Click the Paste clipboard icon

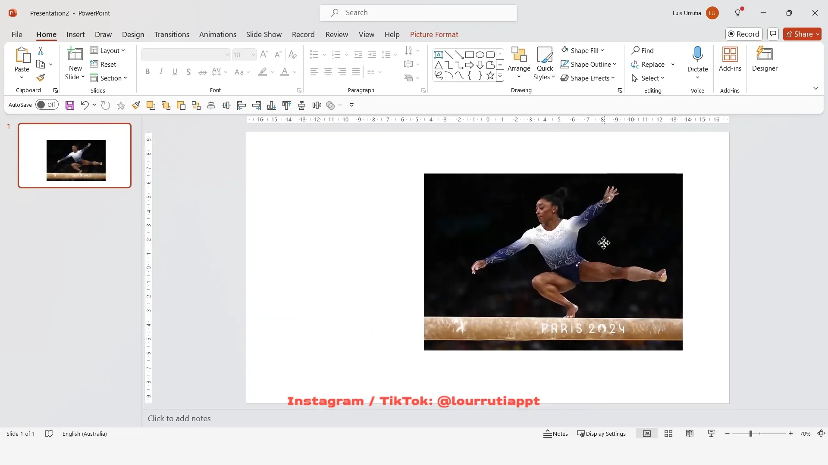point(22,56)
